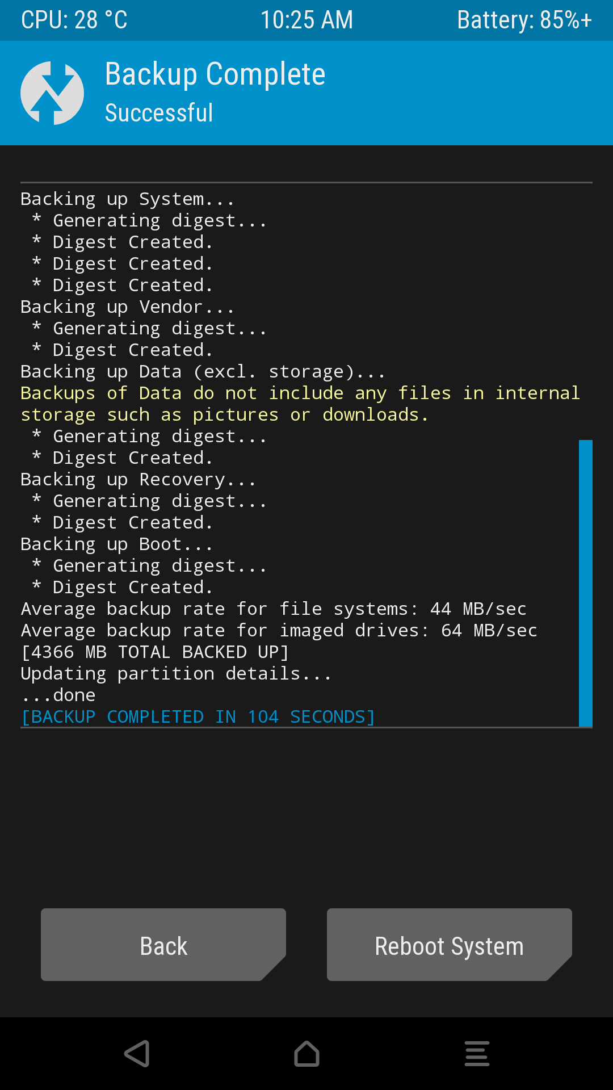
Task: Tap the Backup Complete title
Action: coord(215,74)
